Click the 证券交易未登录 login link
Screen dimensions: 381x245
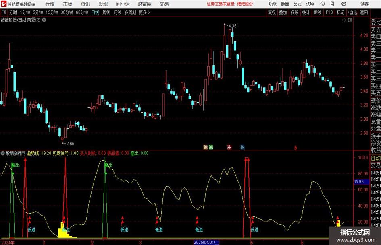coord(221,4)
